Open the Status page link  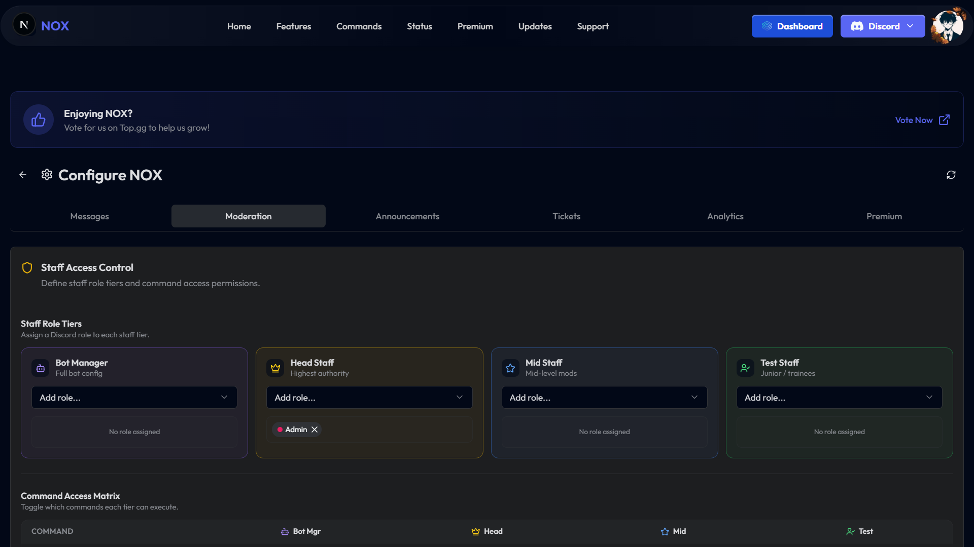[420, 26]
